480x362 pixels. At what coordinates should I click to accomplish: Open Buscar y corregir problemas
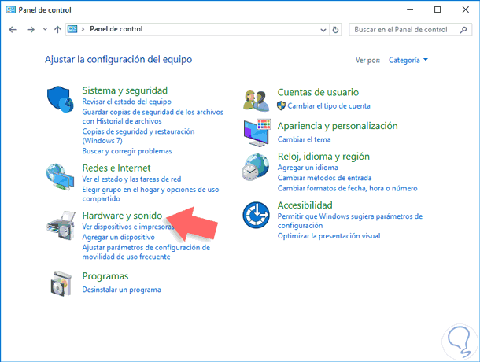[x=127, y=151]
